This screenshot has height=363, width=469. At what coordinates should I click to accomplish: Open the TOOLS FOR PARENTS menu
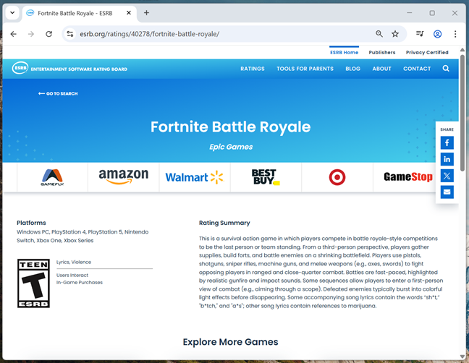tap(305, 69)
